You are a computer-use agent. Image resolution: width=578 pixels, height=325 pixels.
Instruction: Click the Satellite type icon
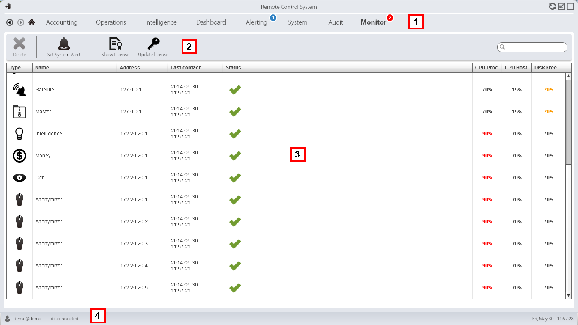click(x=19, y=90)
